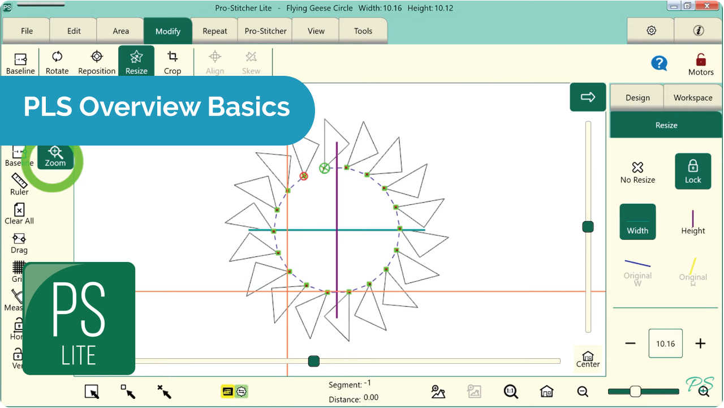724x408 pixels.
Task: Click the Reposition tool icon
Action: click(x=97, y=62)
